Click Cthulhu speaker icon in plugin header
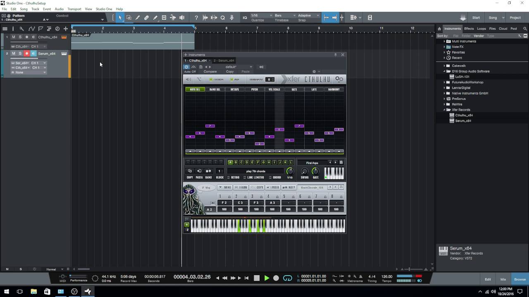The width and height of the screenshot is (529, 297). (188, 79)
